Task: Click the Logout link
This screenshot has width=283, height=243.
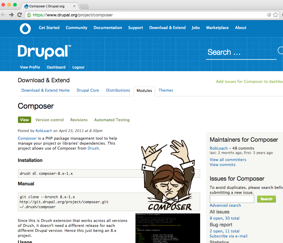Action: pyautogui.click(x=78, y=67)
